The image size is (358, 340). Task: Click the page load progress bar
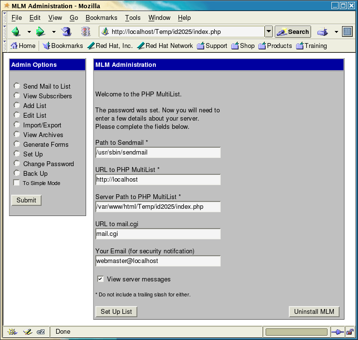(x=297, y=332)
